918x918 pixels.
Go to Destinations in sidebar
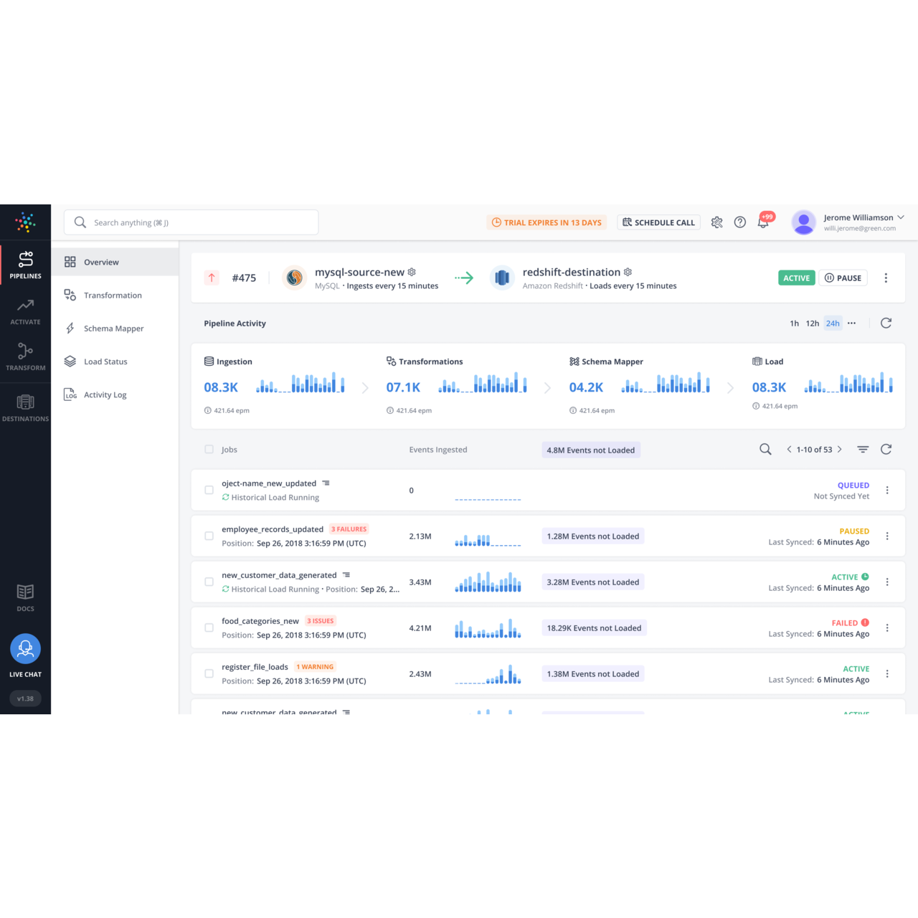coord(25,407)
